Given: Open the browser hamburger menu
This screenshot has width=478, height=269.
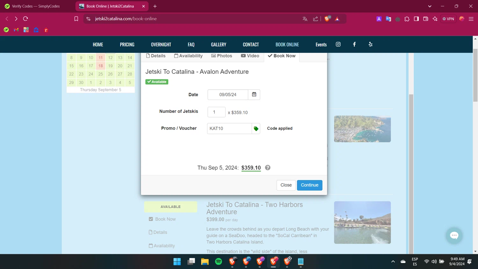Looking at the screenshot, I should [471, 19].
